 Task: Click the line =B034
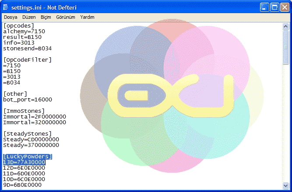pos(12,82)
